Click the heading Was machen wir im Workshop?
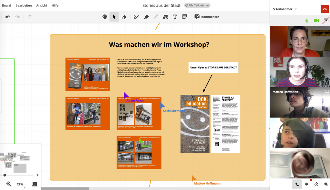The image size is (330, 190). (x=159, y=44)
